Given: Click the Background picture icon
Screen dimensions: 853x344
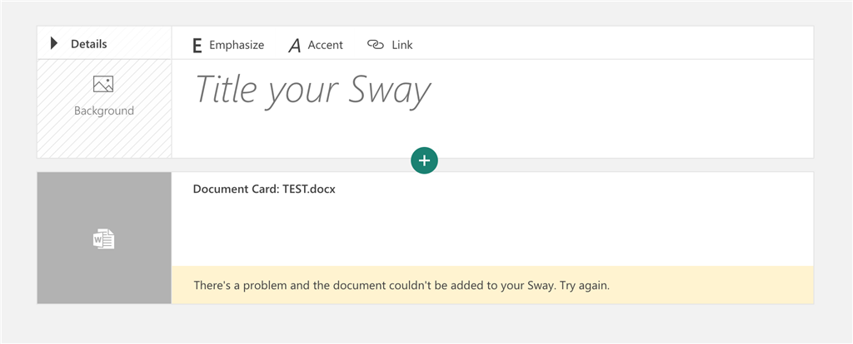Looking at the screenshot, I should click(x=102, y=84).
